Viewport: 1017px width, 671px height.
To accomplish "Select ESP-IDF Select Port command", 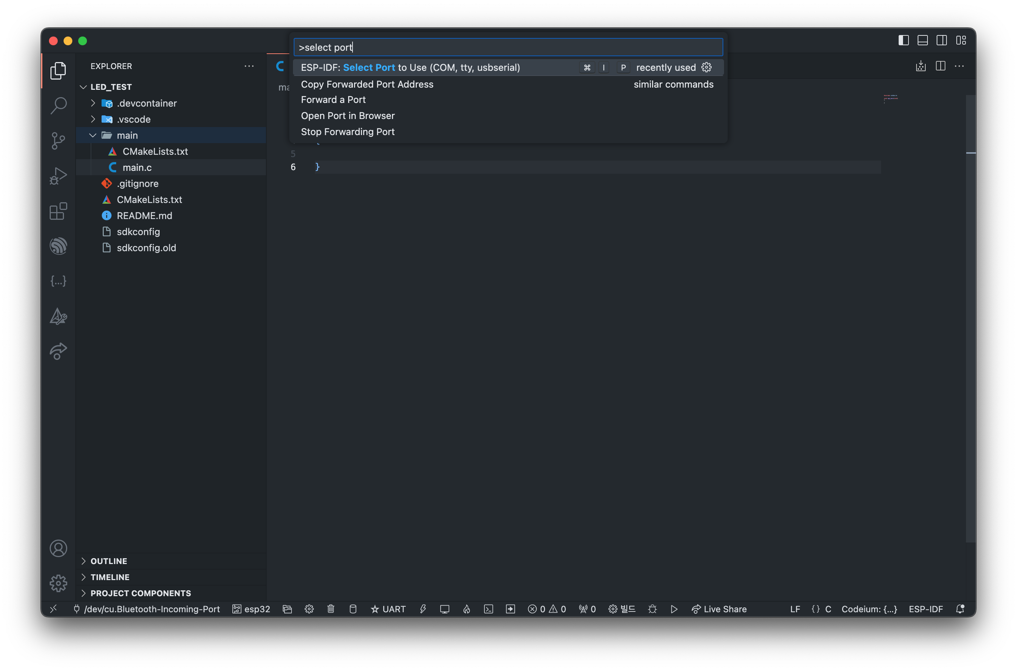I will 410,68.
